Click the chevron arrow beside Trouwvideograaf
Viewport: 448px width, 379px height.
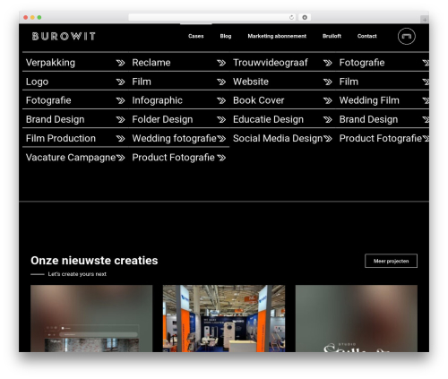click(328, 63)
